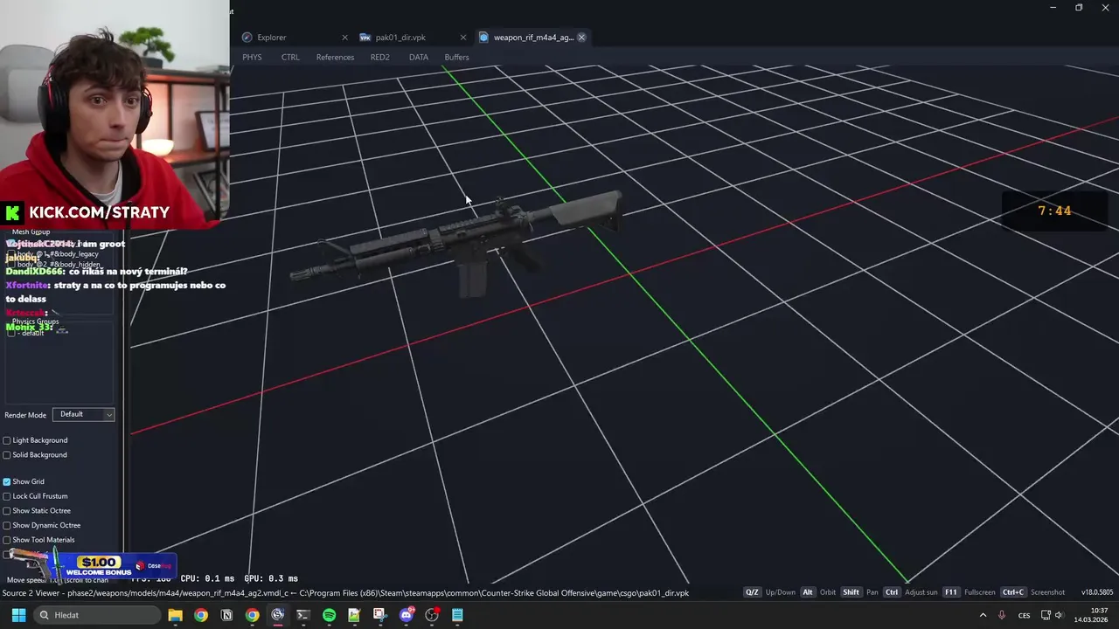Click the microphone tray icon
This screenshot has width=1119, height=629.
tap(1002, 615)
